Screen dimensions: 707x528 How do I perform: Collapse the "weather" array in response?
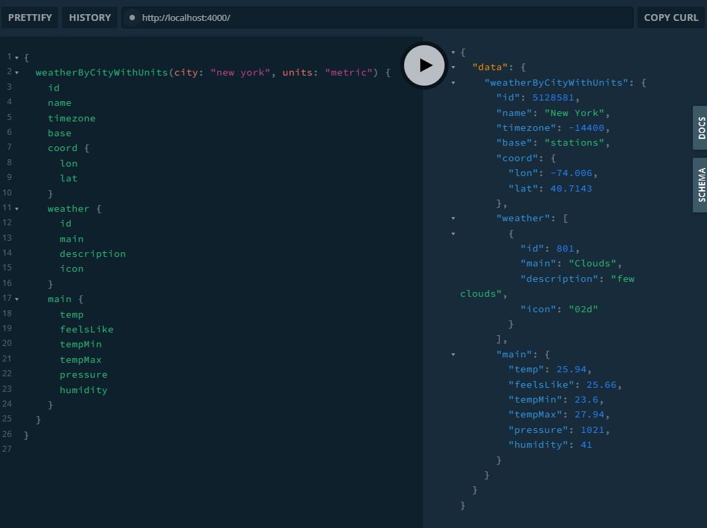click(x=453, y=218)
